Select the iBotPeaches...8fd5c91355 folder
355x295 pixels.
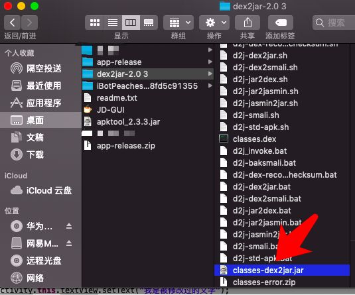(147, 86)
